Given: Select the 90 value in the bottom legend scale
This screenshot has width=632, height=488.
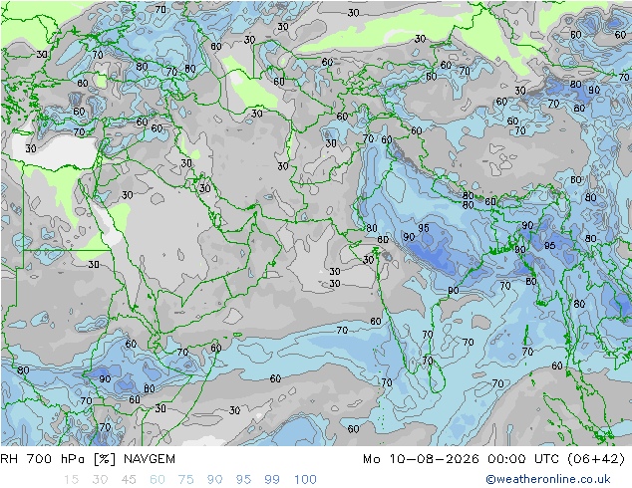Looking at the screenshot, I should point(214,480).
